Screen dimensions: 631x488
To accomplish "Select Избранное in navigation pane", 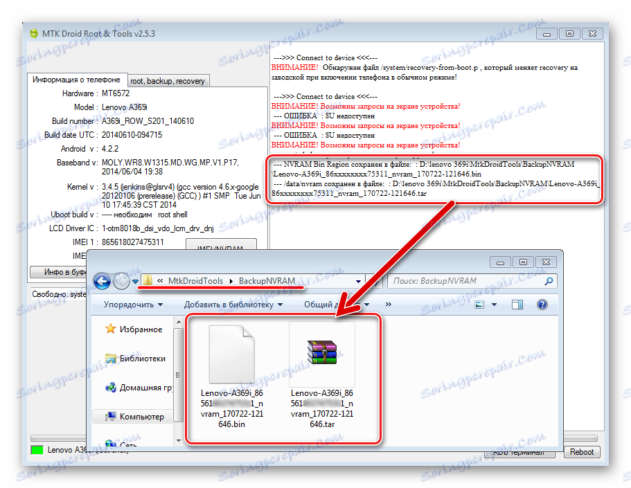I will (141, 329).
